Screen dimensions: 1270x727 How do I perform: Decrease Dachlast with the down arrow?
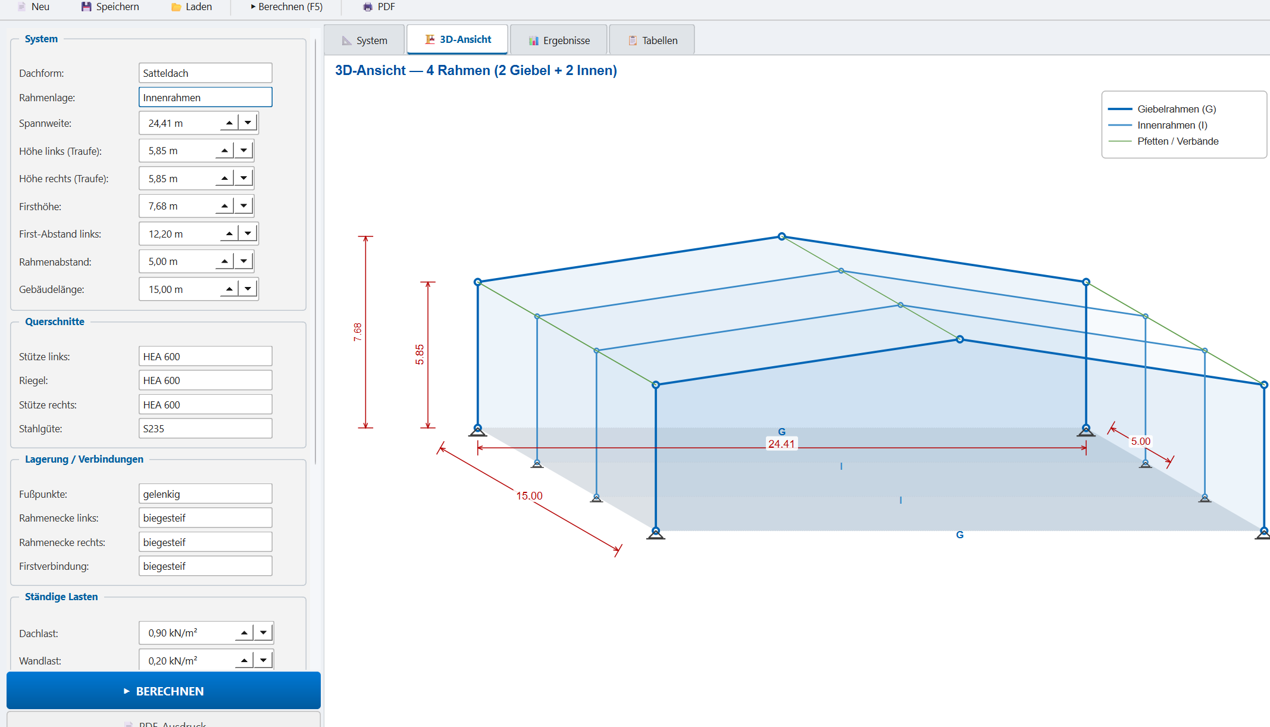pos(263,632)
